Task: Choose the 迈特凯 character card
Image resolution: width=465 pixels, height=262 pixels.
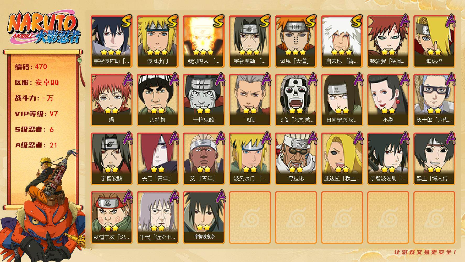Action: tap(157, 100)
